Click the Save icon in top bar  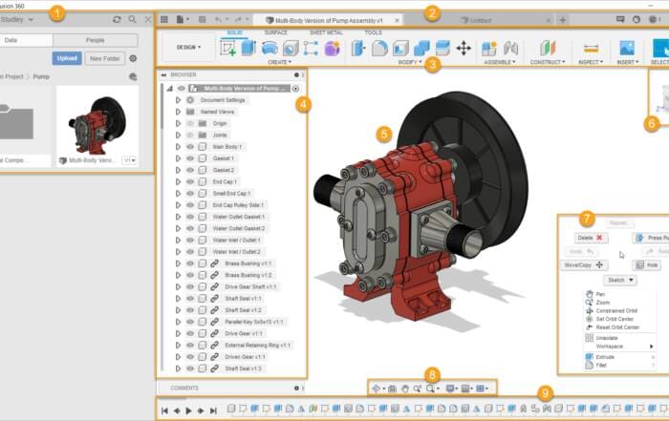203,20
